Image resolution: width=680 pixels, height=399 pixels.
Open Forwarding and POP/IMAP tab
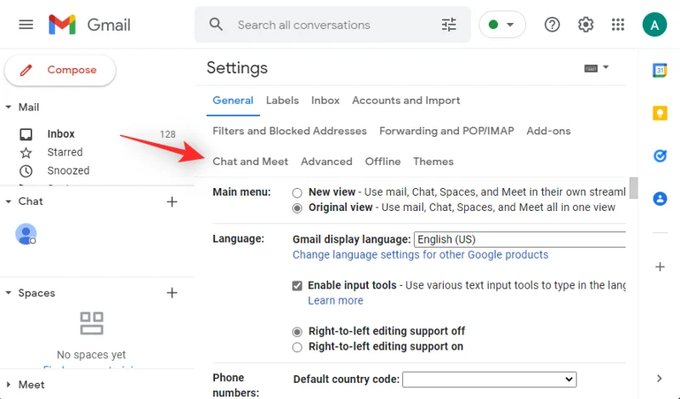[447, 131]
